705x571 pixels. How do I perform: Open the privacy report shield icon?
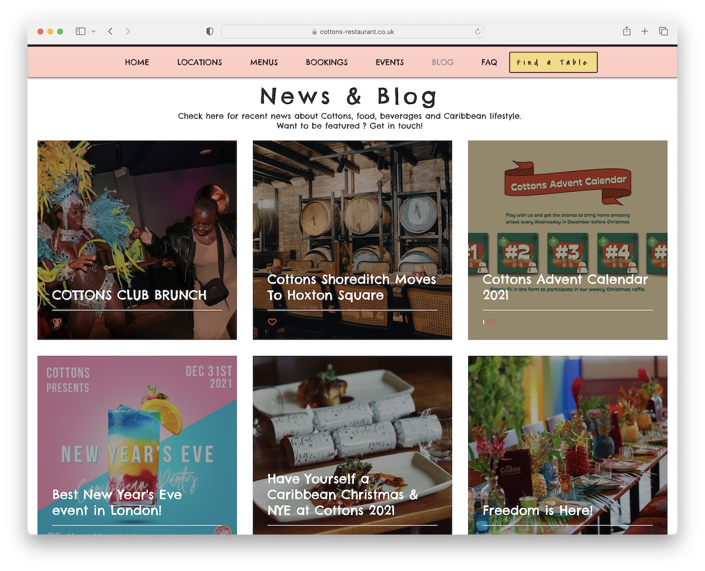pyautogui.click(x=210, y=32)
